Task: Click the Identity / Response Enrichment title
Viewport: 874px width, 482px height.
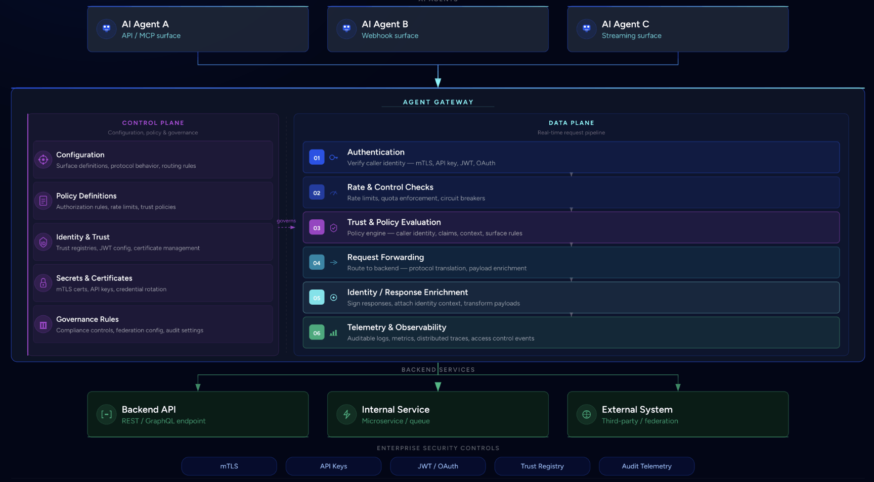Action: [x=408, y=293]
